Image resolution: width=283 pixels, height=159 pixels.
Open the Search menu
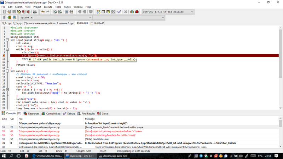pyautogui.click(x=19, y=7)
